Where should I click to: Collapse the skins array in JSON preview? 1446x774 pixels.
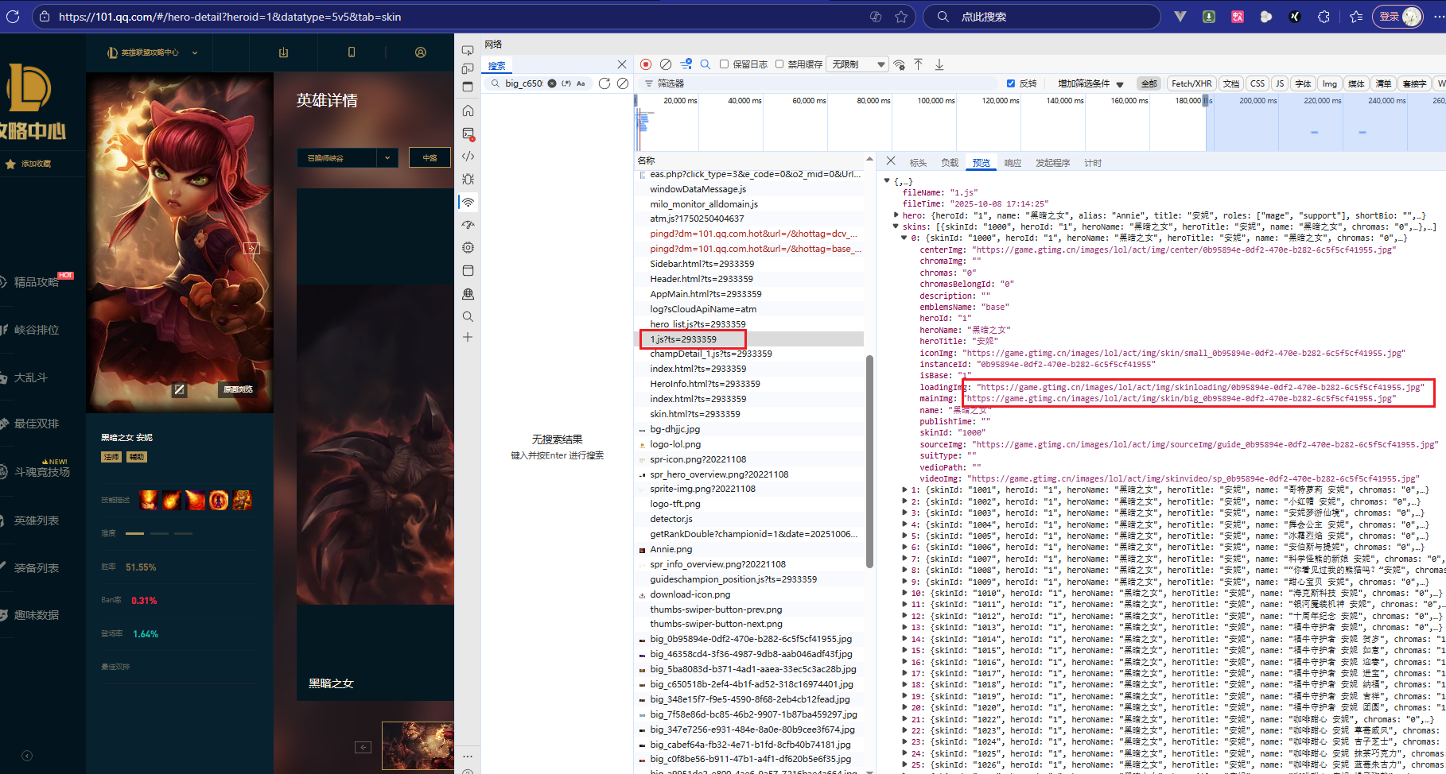[896, 226]
